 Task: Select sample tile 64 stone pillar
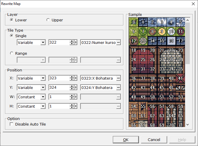point(171,116)
